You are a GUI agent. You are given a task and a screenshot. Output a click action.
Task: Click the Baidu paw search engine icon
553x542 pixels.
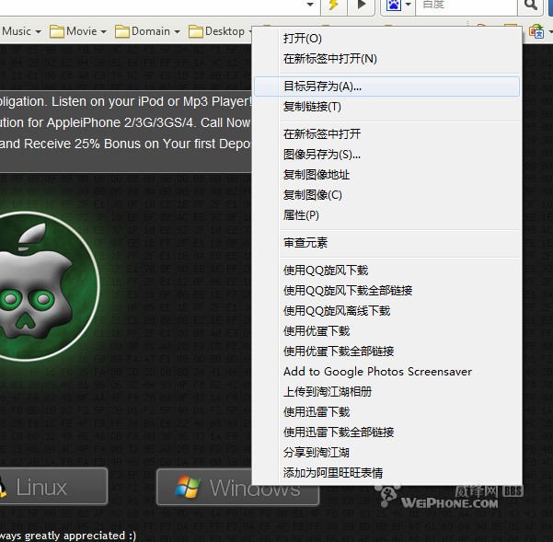point(394,6)
